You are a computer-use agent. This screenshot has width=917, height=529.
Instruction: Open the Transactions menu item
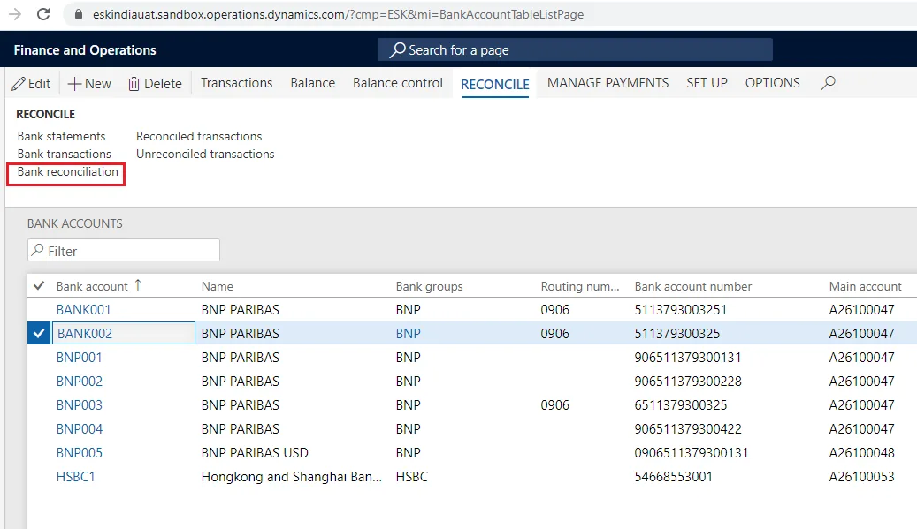(x=237, y=83)
